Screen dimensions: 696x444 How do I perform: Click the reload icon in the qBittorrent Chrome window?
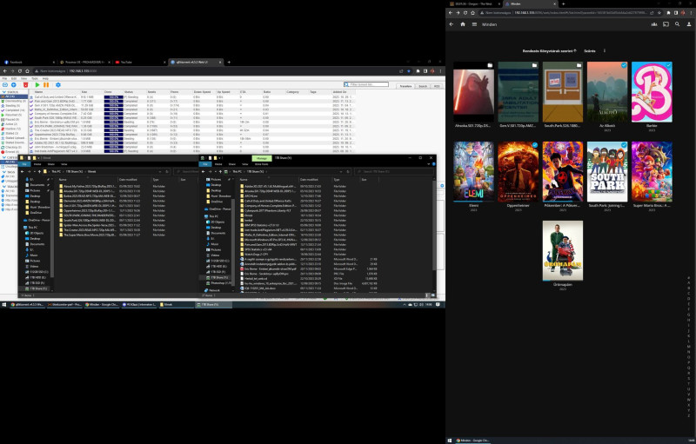20,71
